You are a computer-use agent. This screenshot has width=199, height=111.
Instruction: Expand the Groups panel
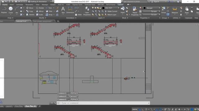click(x=165, y=18)
